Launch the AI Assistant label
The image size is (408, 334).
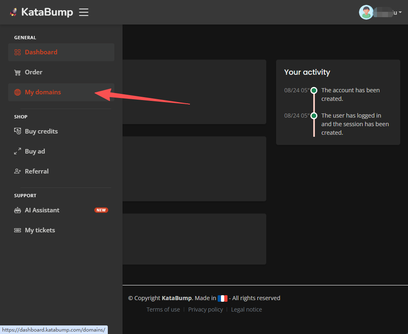click(42, 210)
